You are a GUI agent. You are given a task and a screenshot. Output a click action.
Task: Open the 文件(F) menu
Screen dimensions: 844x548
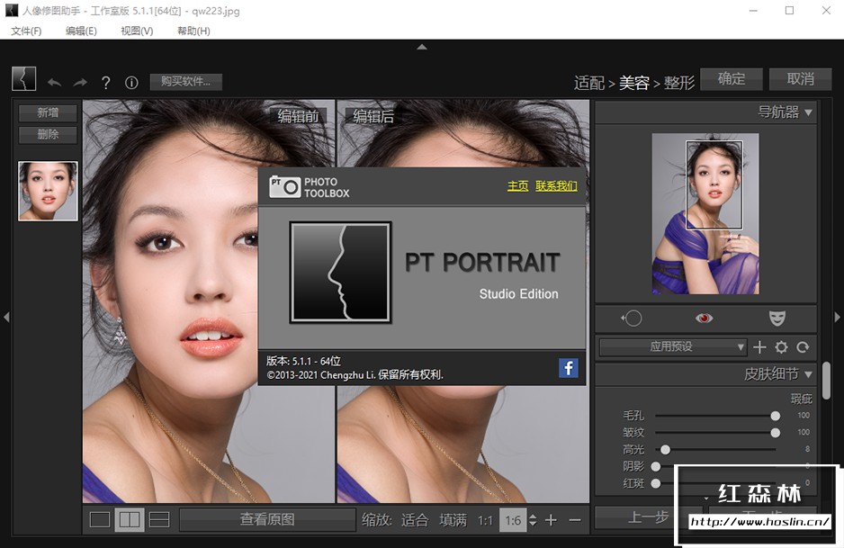click(26, 31)
